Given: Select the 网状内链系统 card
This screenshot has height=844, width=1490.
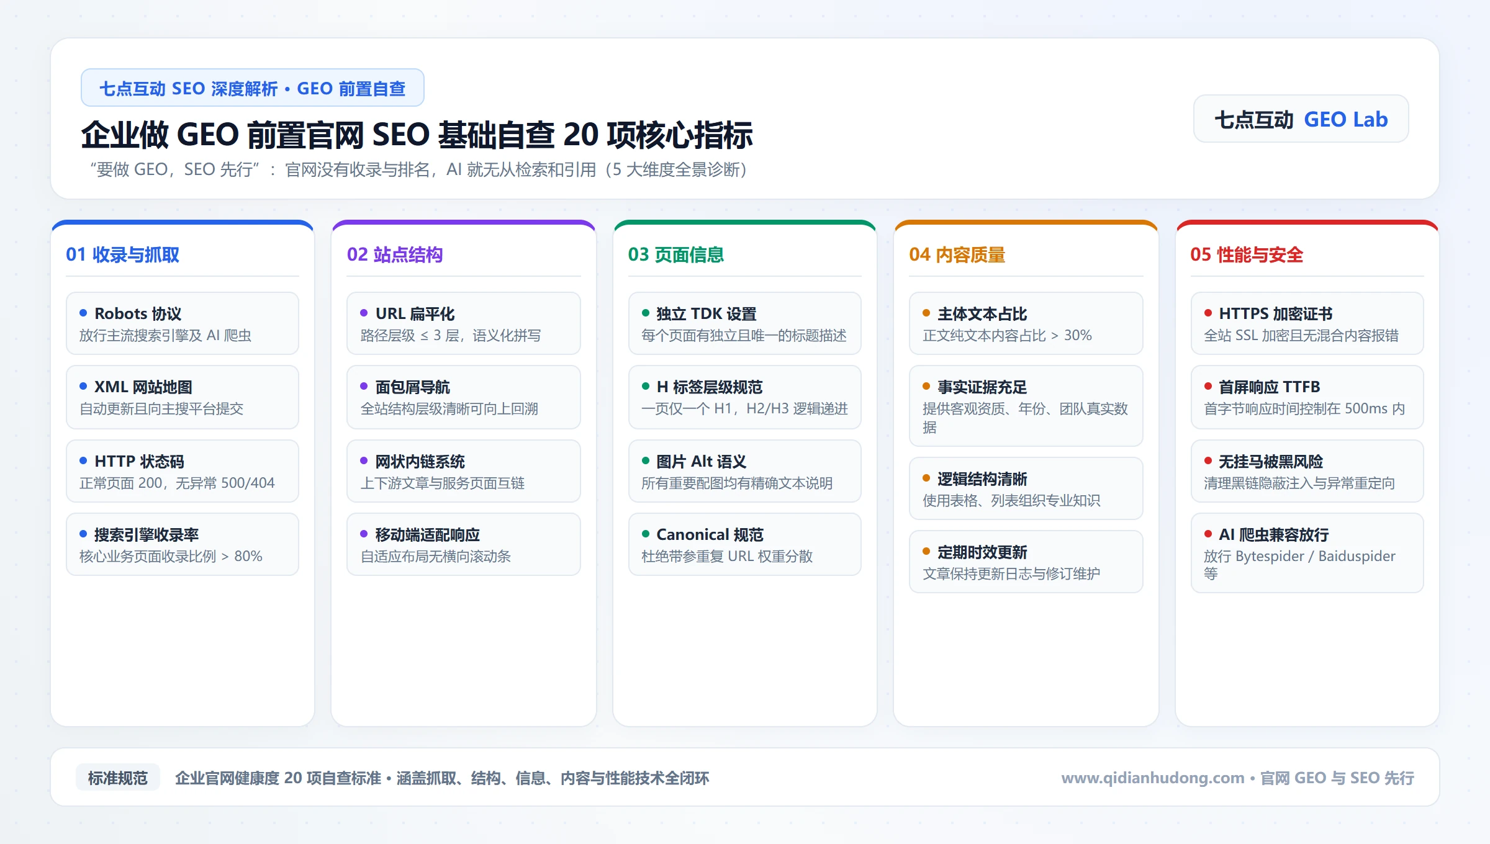Looking at the screenshot, I should [x=464, y=471].
